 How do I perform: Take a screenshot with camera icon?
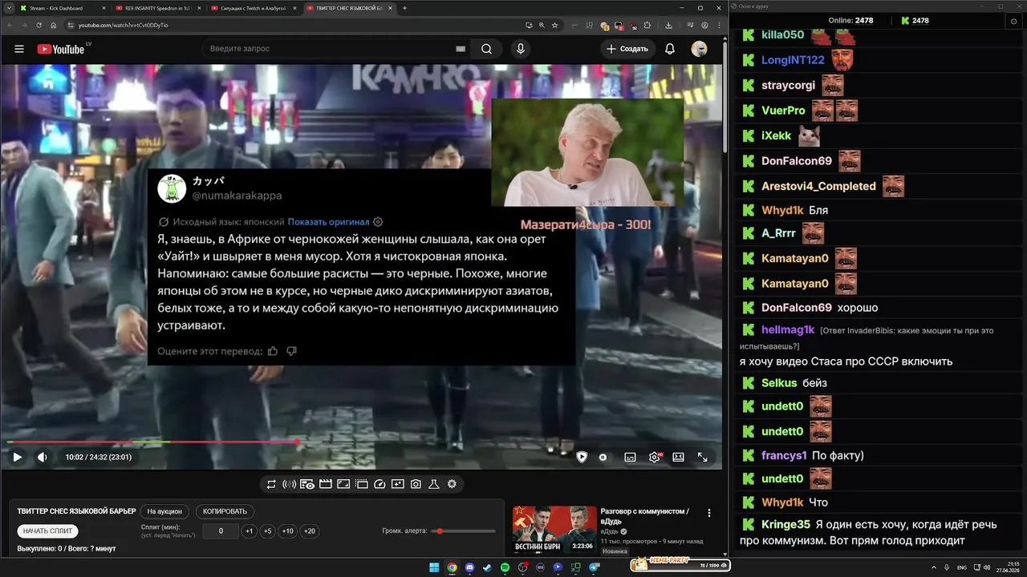(x=416, y=484)
